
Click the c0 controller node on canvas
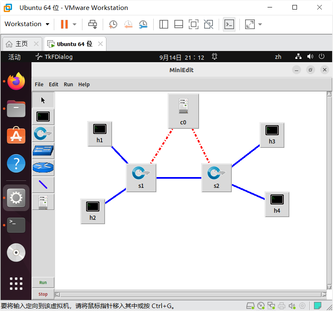coord(183,111)
